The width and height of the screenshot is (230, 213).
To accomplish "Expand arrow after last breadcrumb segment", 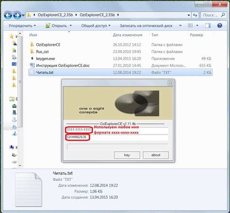I will pyautogui.click(x=118, y=15).
